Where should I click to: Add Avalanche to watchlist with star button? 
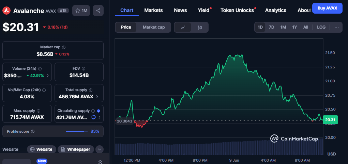tap(81, 11)
